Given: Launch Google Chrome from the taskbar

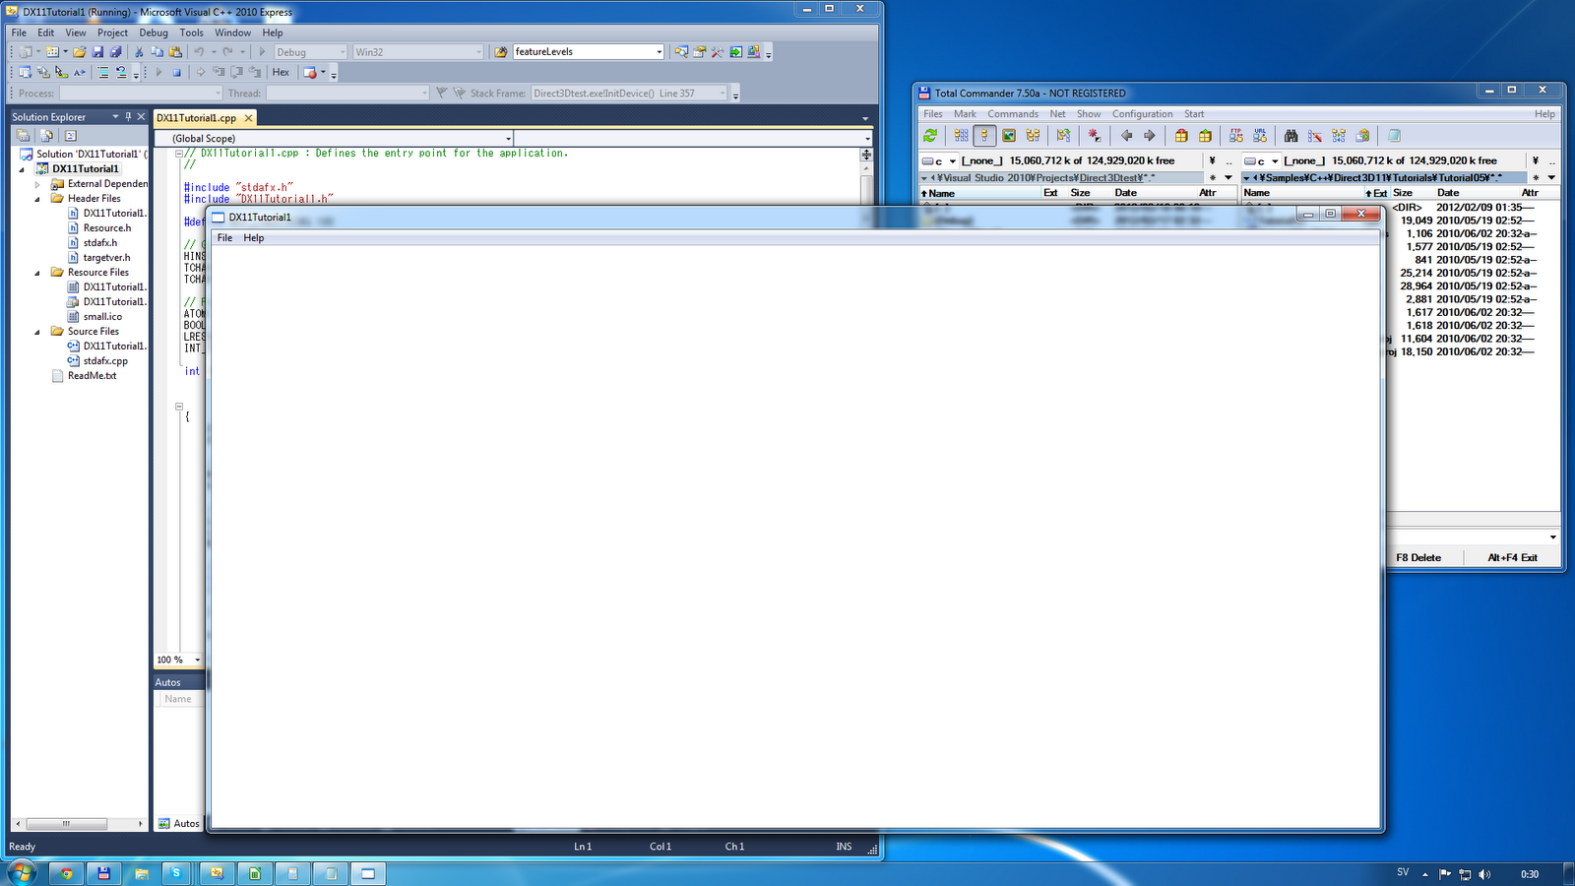Looking at the screenshot, I should click(65, 873).
